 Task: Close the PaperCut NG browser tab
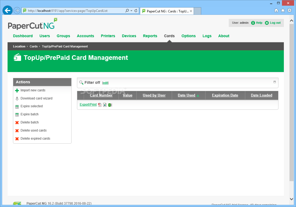coord(191,11)
